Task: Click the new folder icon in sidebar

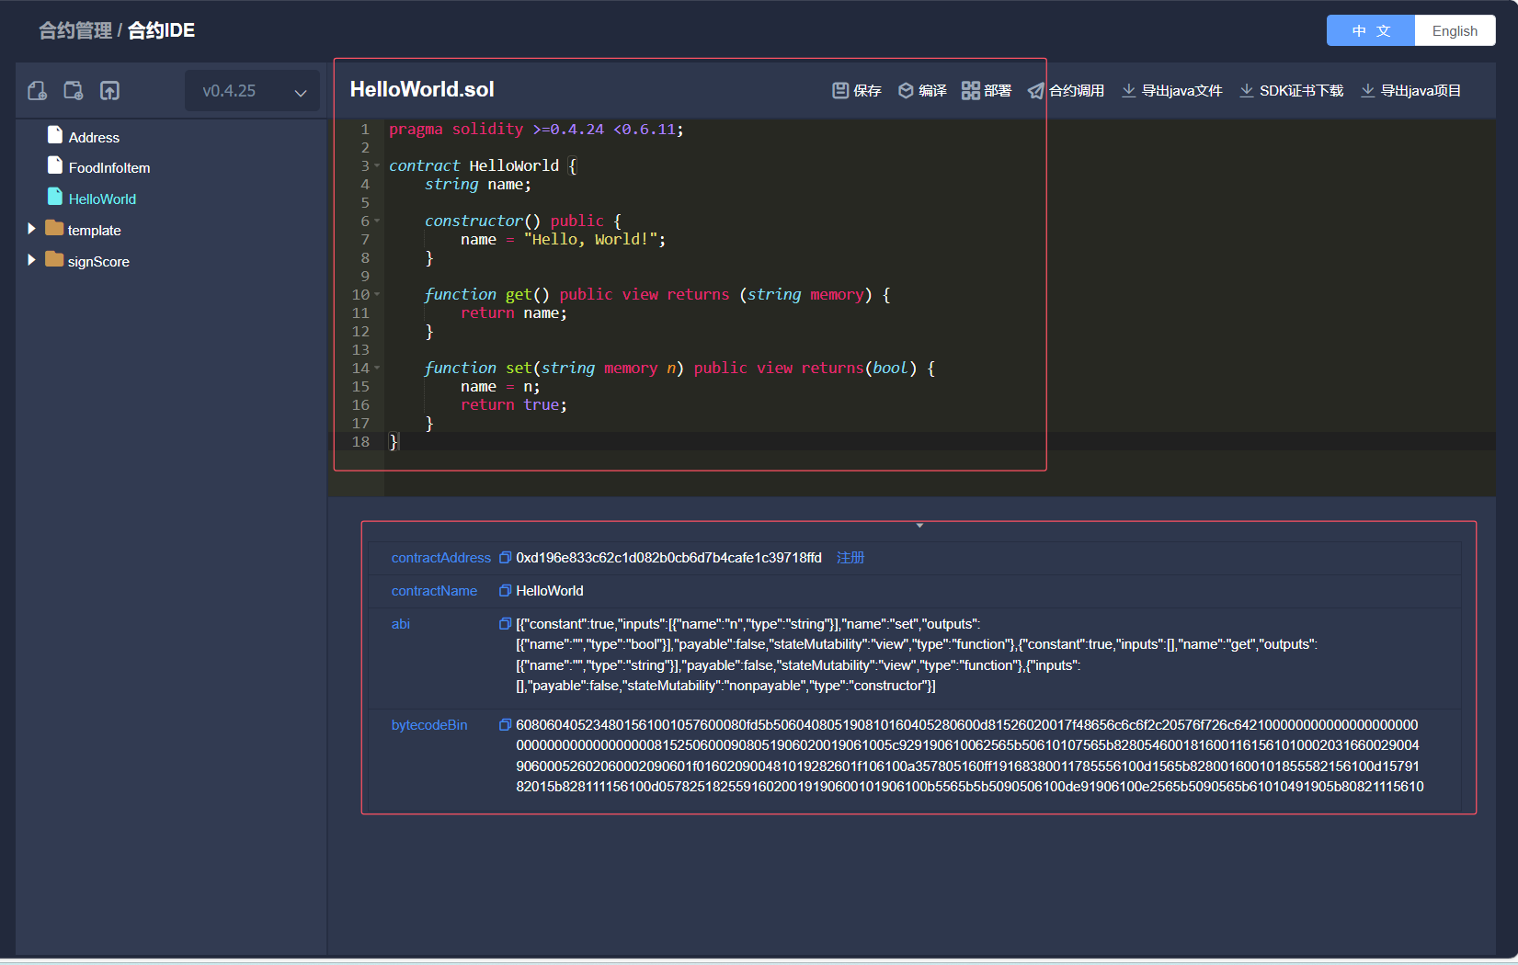Action: pos(74,90)
